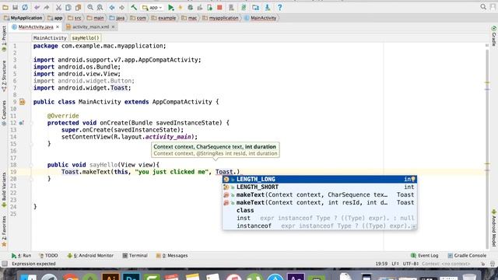Select MyApplication in breadcrumb bar
The width and height of the screenshot is (498, 280).
pyautogui.click(x=23, y=18)
